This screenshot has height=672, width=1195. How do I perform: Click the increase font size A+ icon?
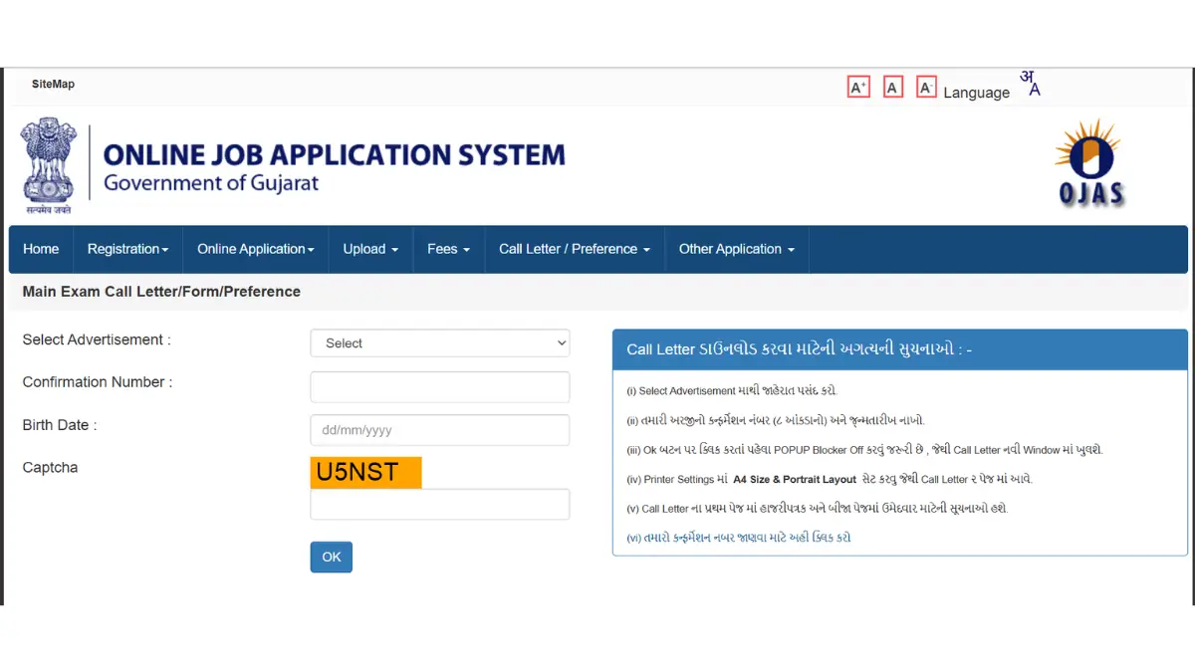click(858, 88)
